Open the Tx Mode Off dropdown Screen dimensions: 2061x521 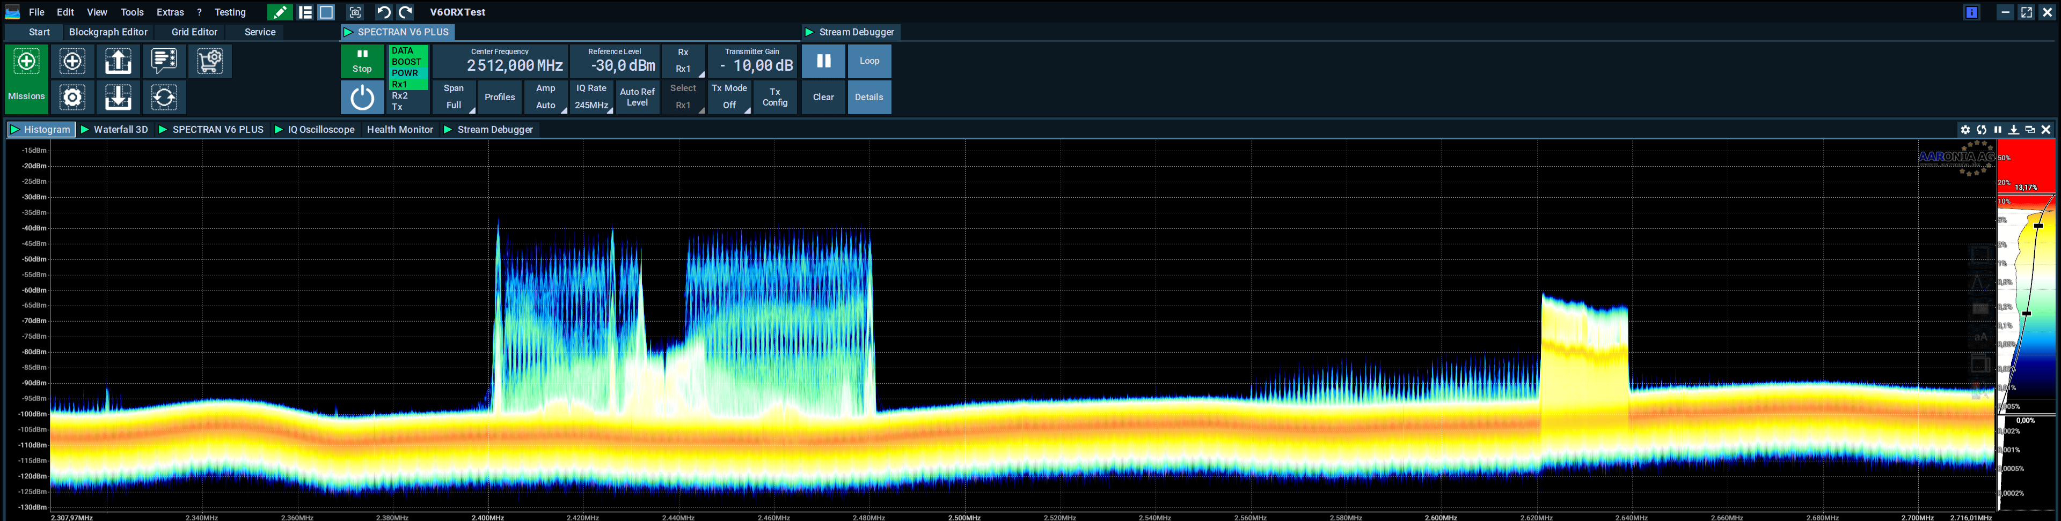pos(730,98)
